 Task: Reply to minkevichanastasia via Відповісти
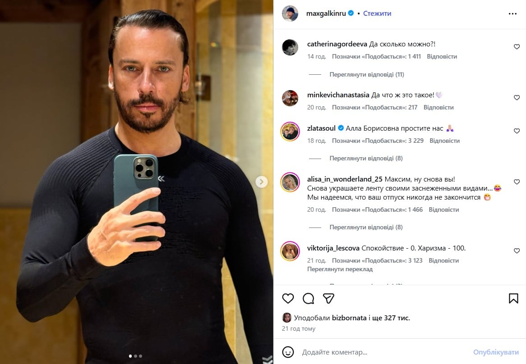[438, 108]
